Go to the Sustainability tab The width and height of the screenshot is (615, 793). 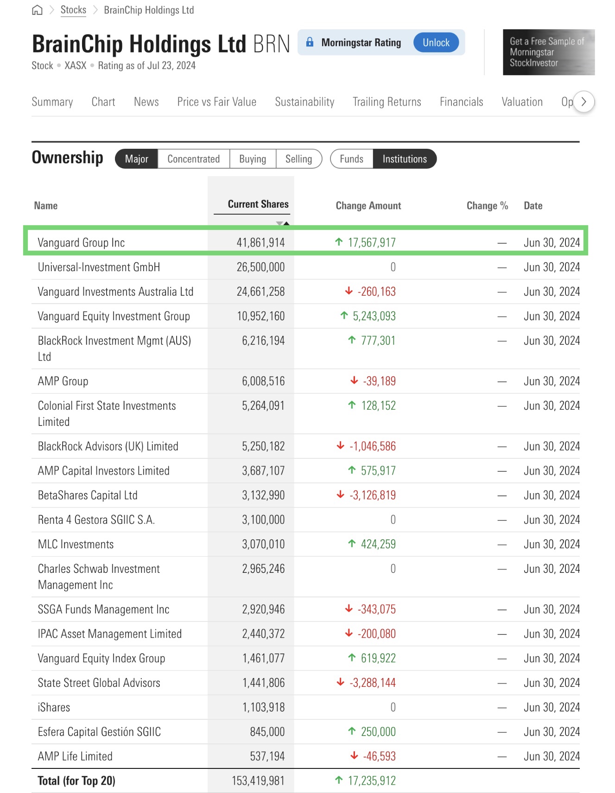tap(304, 102)
